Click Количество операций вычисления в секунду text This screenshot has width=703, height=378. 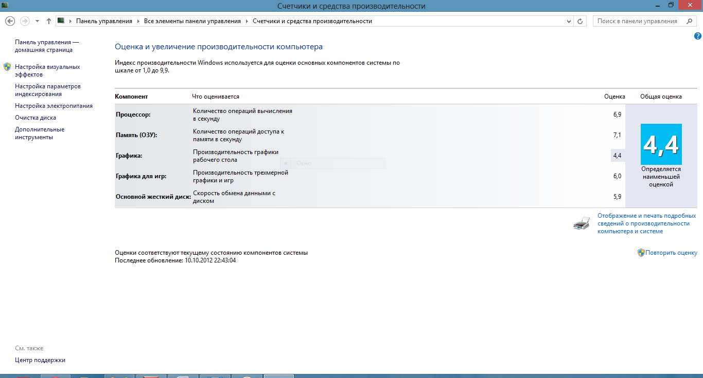242,115
